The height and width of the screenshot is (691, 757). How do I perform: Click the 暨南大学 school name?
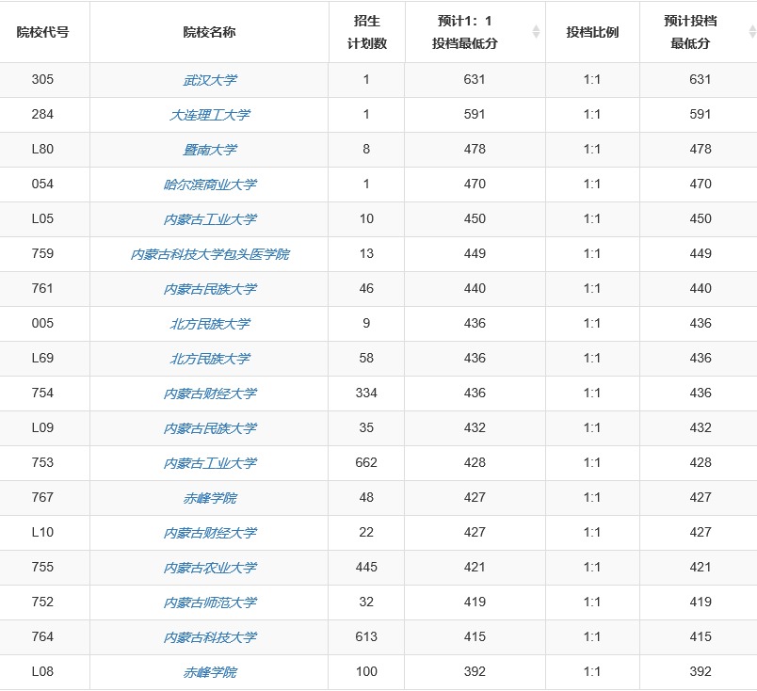[209, 150]
